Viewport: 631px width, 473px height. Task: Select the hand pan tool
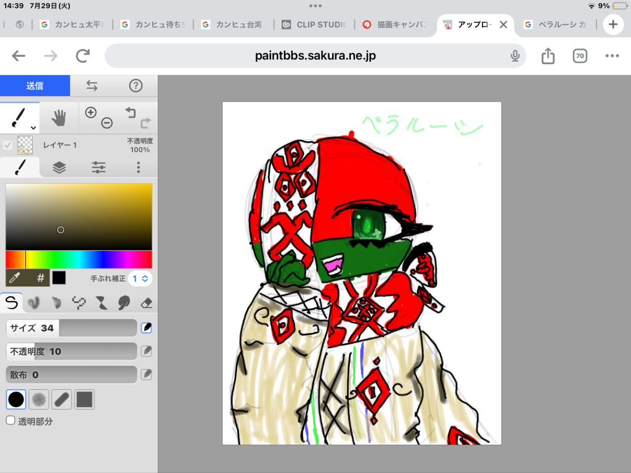point(59,118)
